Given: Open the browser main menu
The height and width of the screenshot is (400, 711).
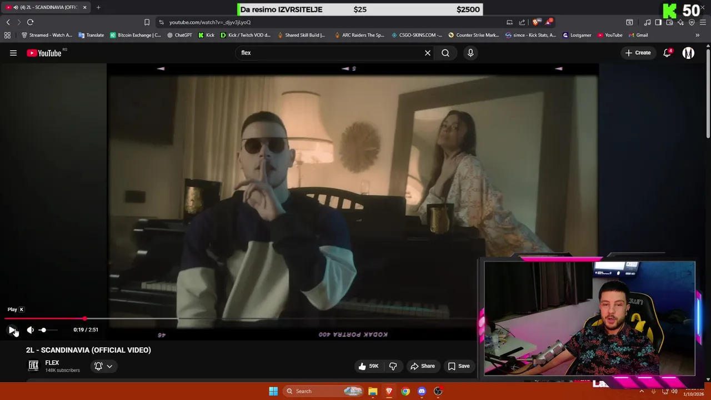Looking at the screenshot, I should pyautogui.click(x=703, y=22).
